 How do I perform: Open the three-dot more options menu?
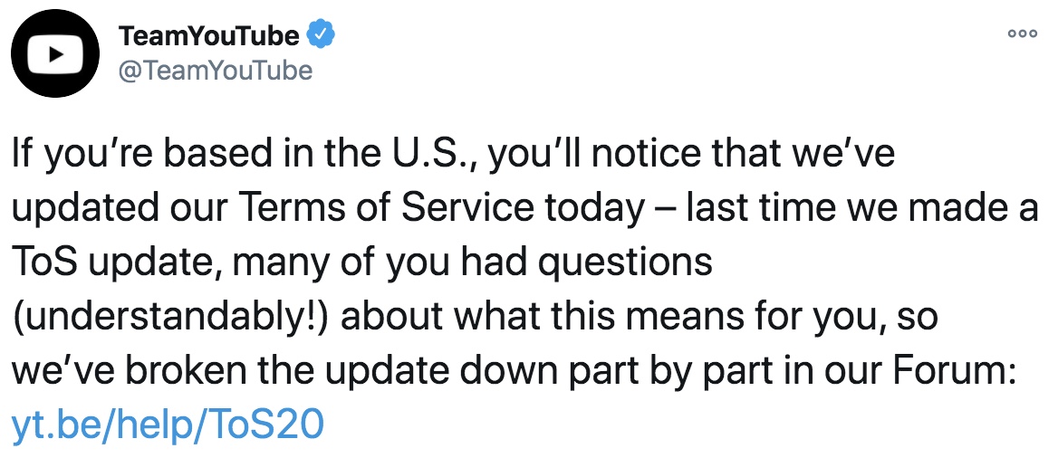(1023, 33)
